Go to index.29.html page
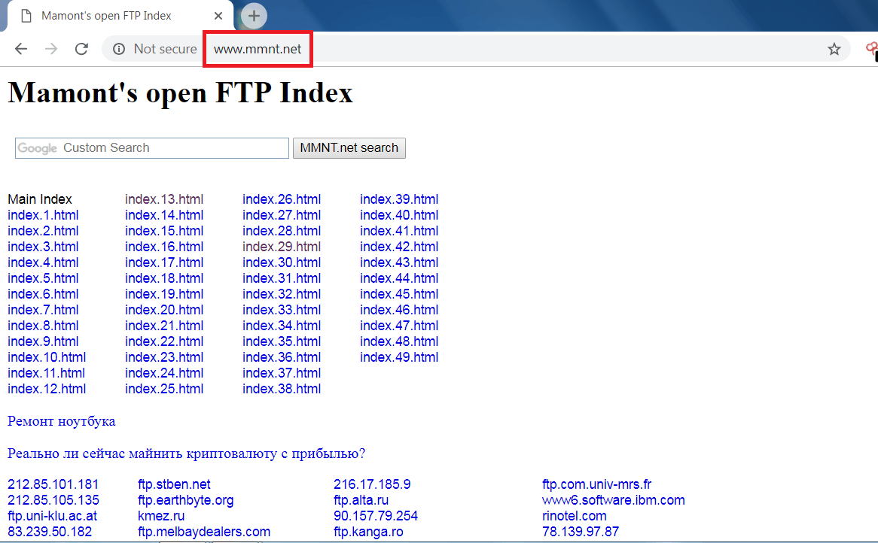 [x=282, y=247]
